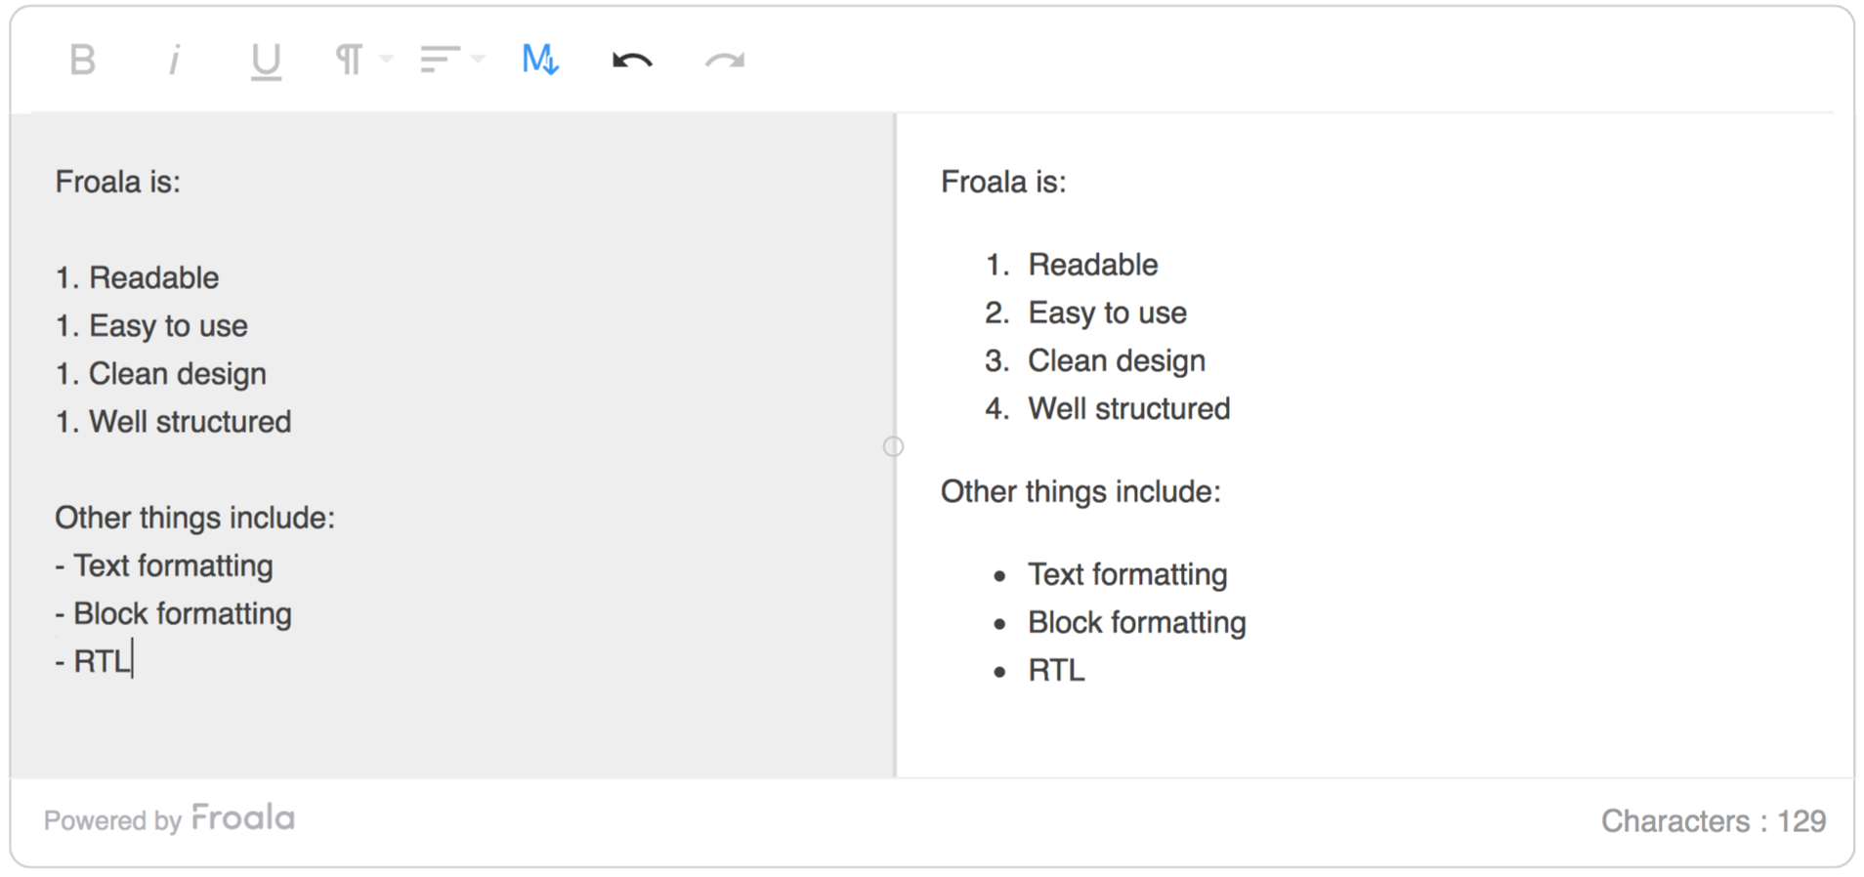Click 'Froala is:' in the markdown editor

tap(118, 182)
